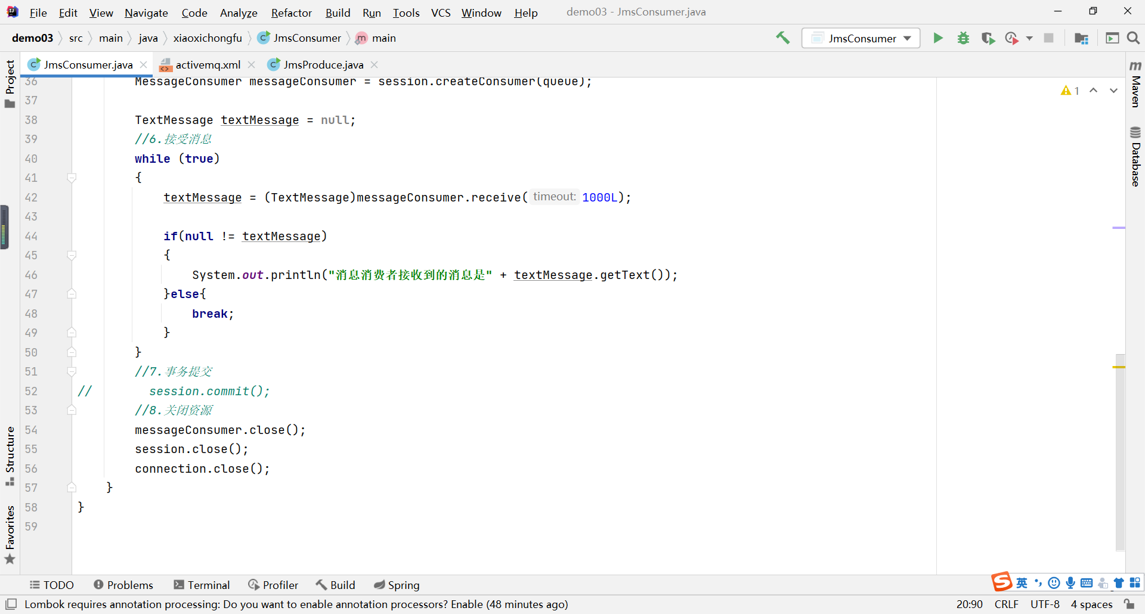This screenshot has width=1145, height=614.
Task: Click the run anything window icon
Action: click(1112, 38)
